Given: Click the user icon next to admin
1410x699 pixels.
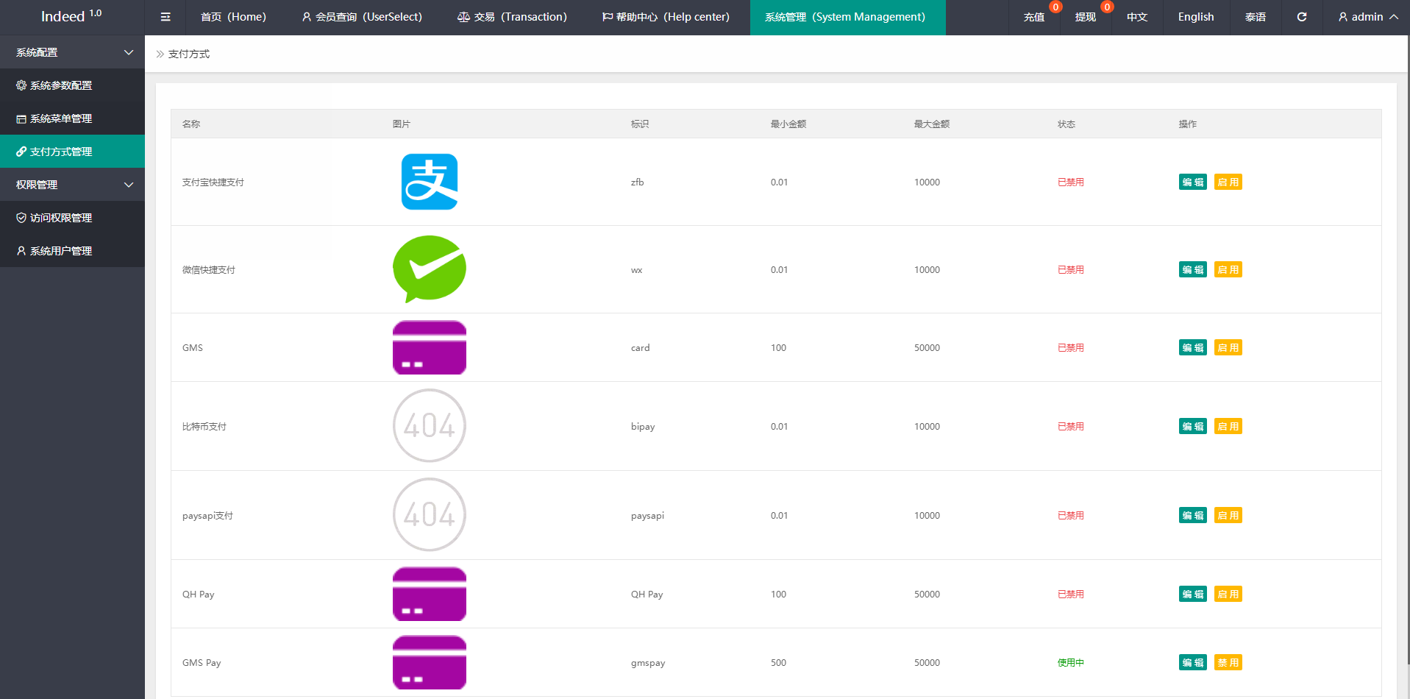Looking at the screenshot, I should 1343,17.
